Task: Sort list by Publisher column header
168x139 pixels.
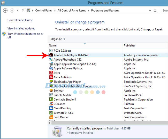Action: coord(129,46)
